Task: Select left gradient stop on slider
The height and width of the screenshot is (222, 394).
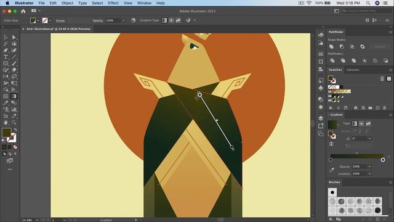Action: click(331, 160)
